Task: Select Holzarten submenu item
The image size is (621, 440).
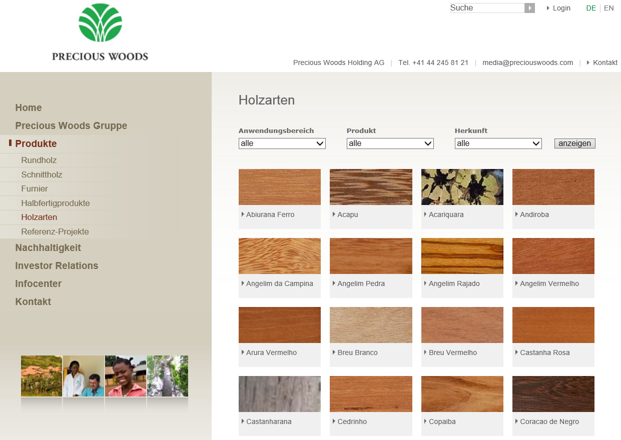Action: click(39, 217)
